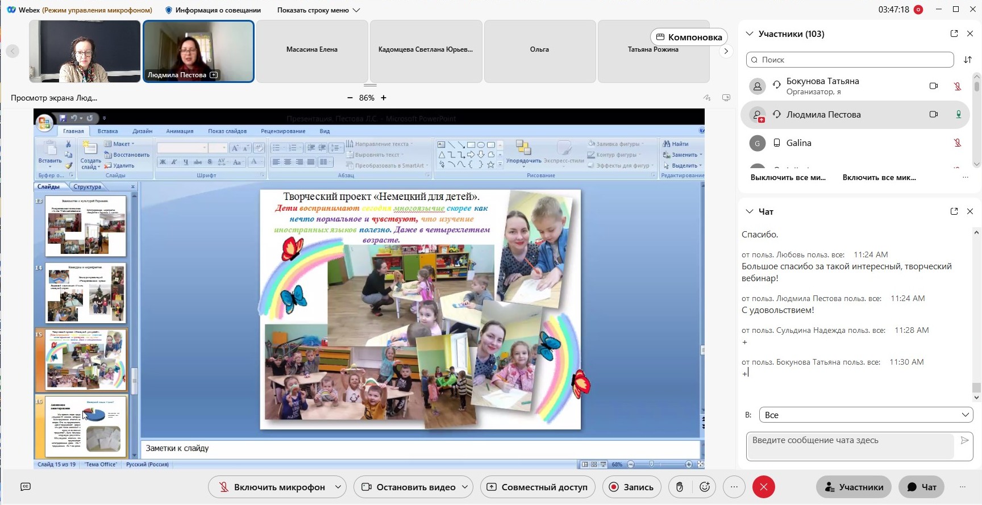This screenshot has width=982, height=505.
Task: Open closed captions icon at bottom left
Action: click(x=25, y=487)
